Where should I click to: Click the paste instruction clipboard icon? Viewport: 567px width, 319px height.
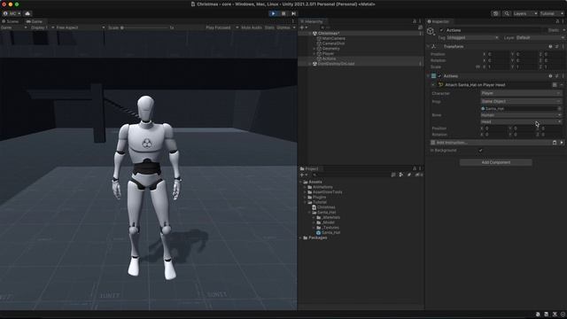pyautogui.click(x=555, y=143)
